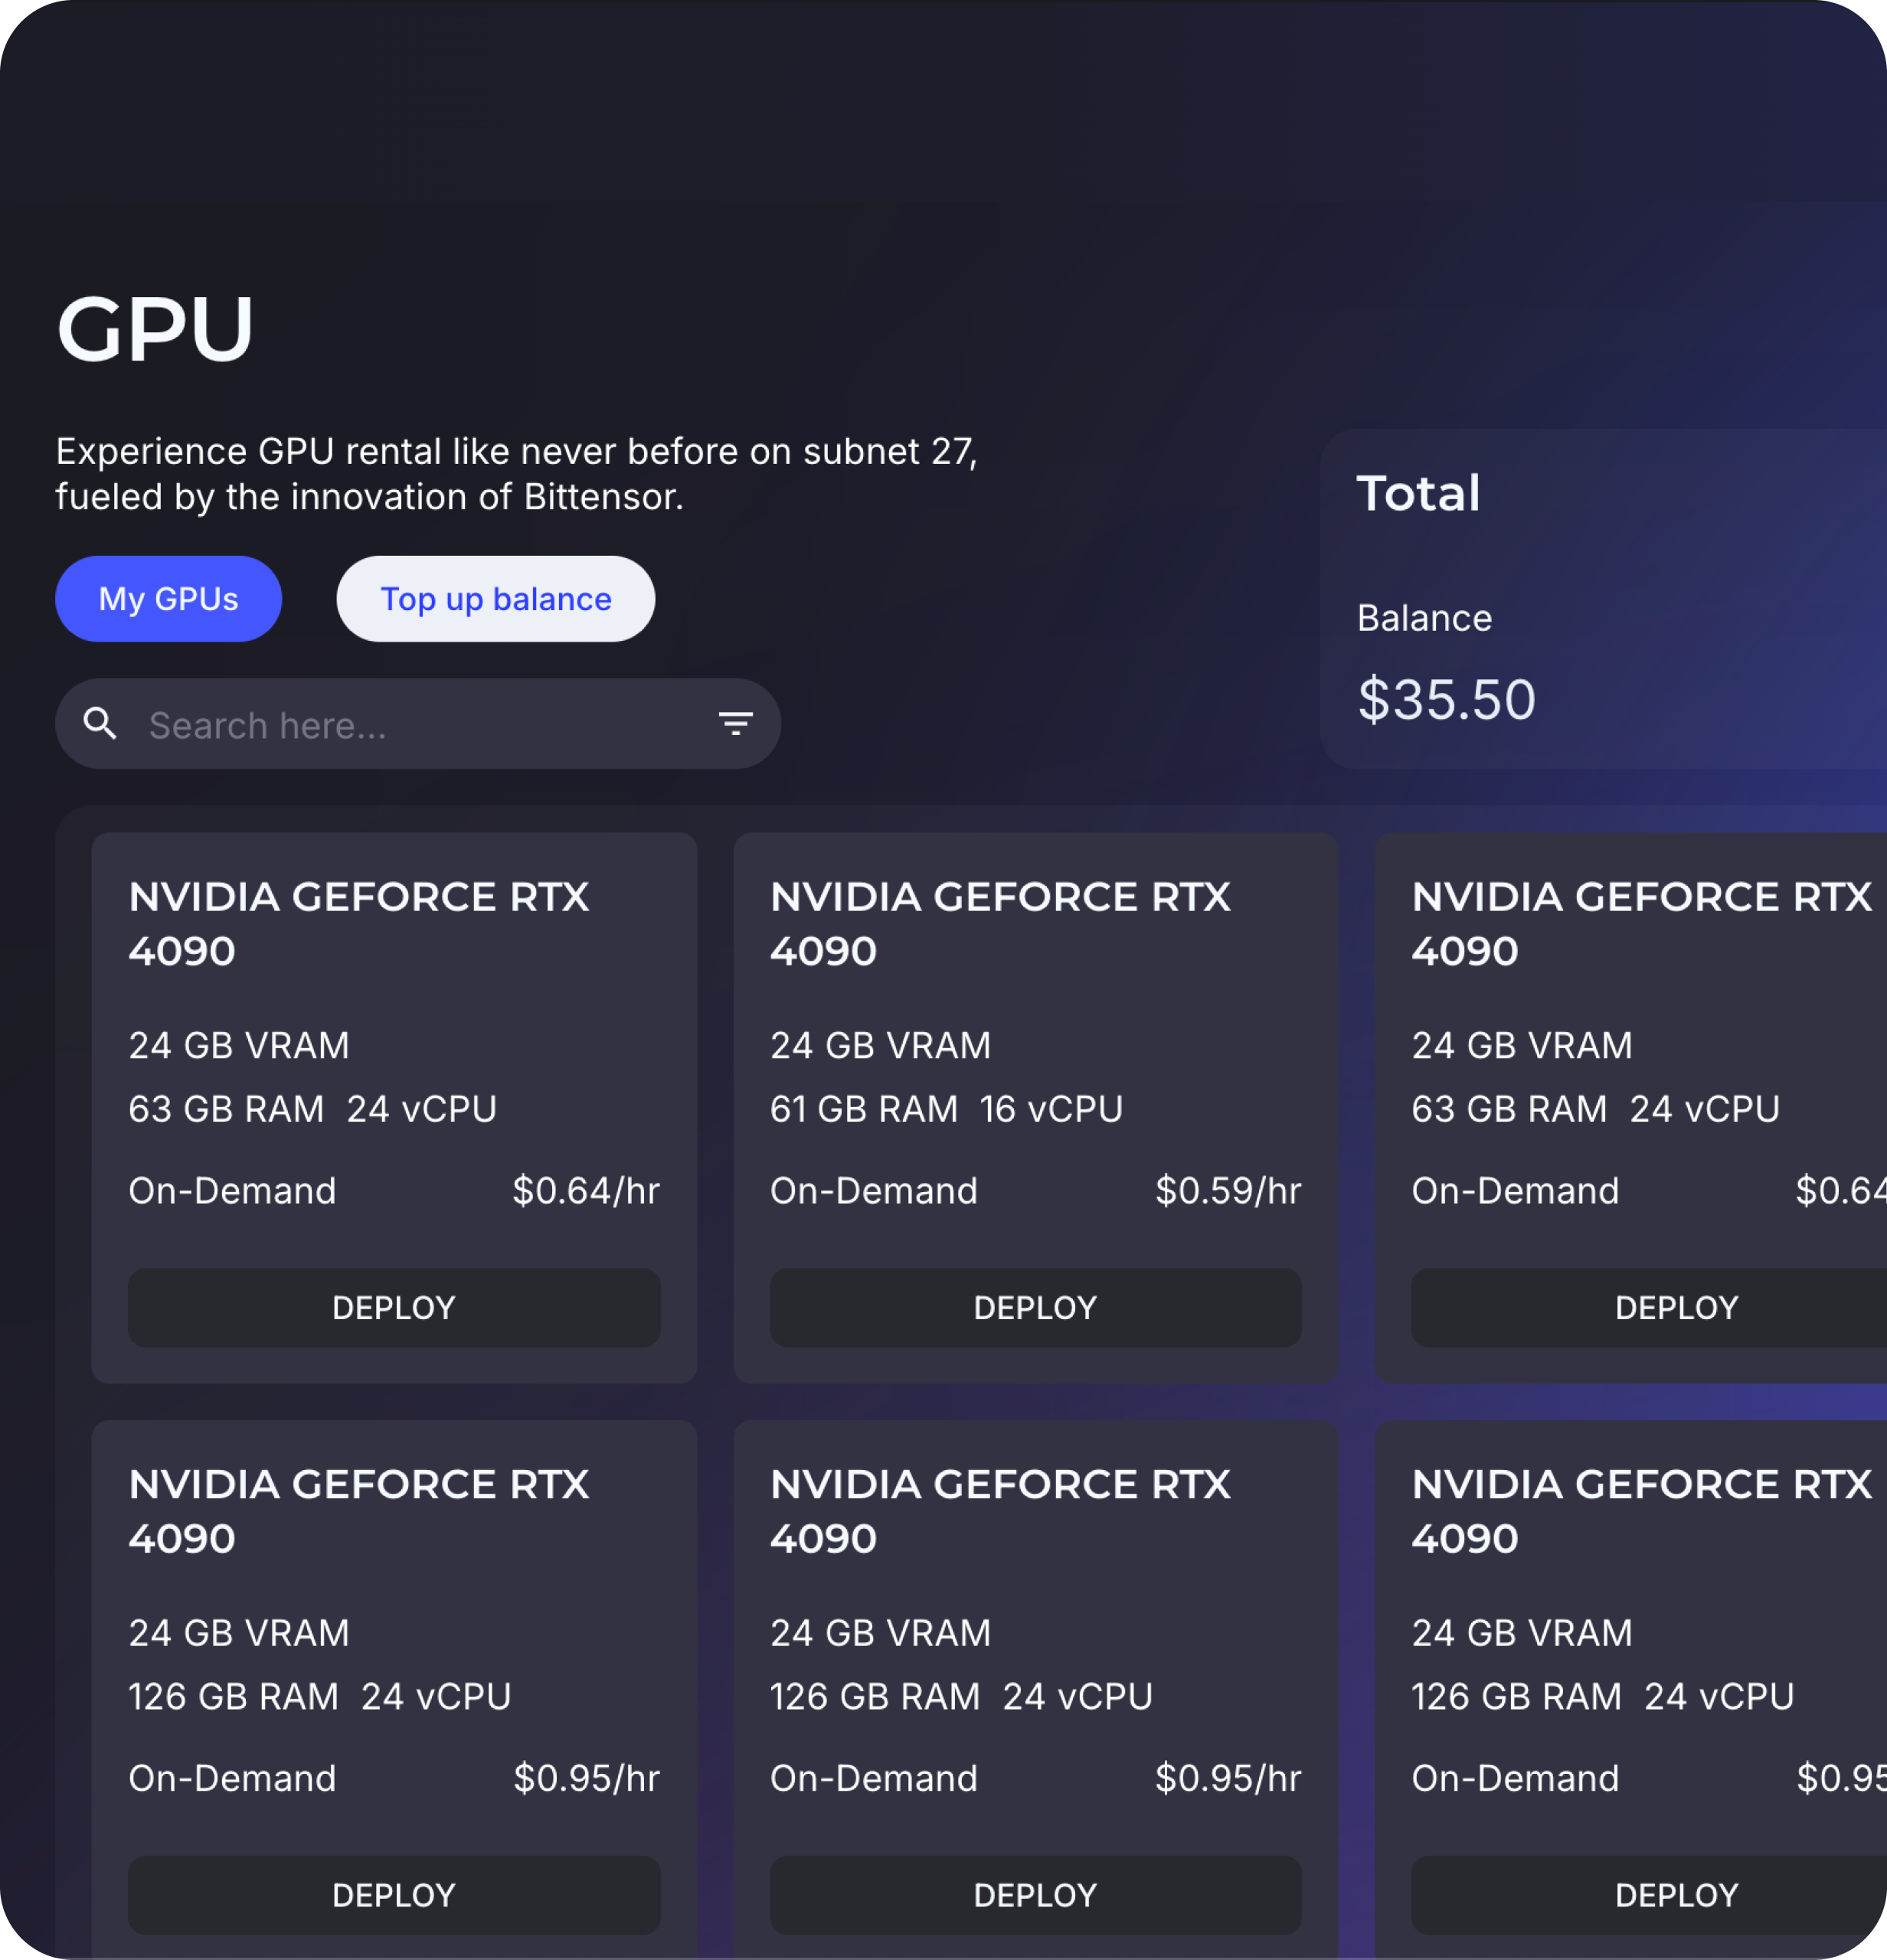
Task: Click the 24 GB VRAM text in 61 GB RAM card
Action: [x=880, y=1046]
